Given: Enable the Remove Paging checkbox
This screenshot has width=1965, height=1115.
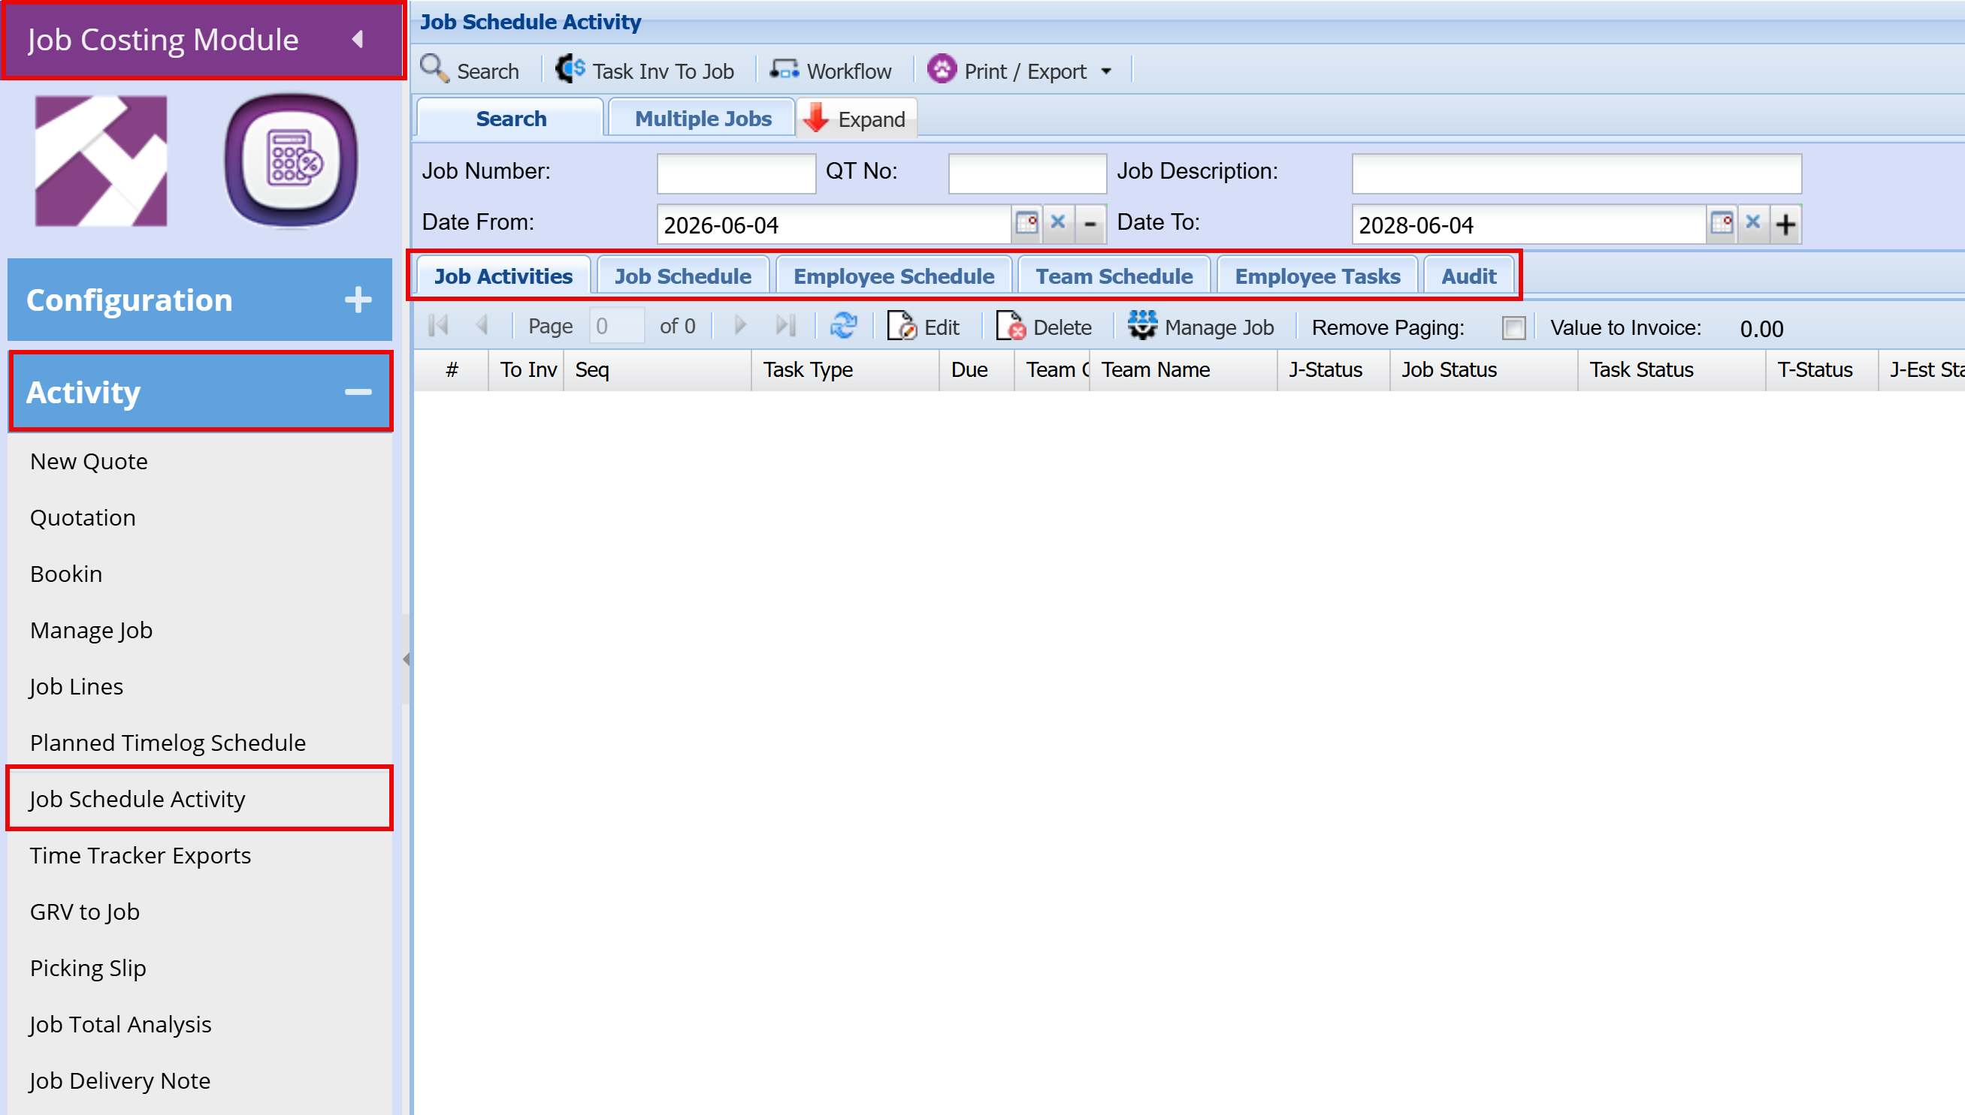Looking at the screenshot, I should (x=1513, y=328).
